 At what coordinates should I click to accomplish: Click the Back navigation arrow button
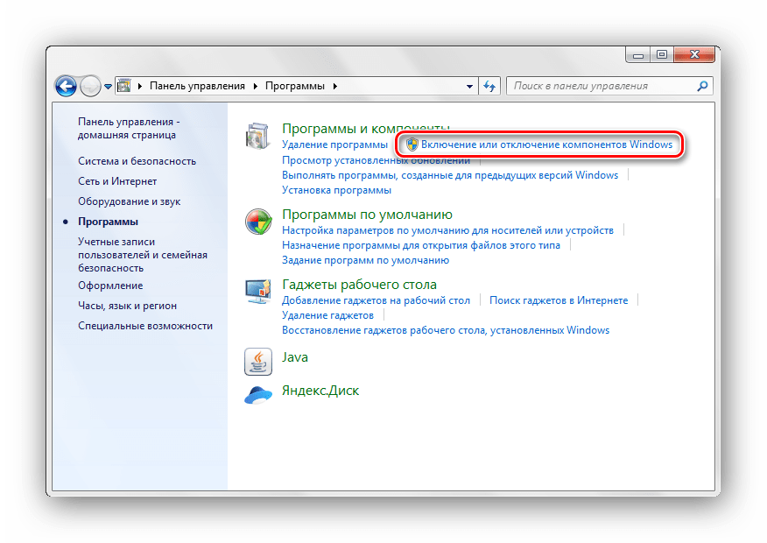click(66, 86)
